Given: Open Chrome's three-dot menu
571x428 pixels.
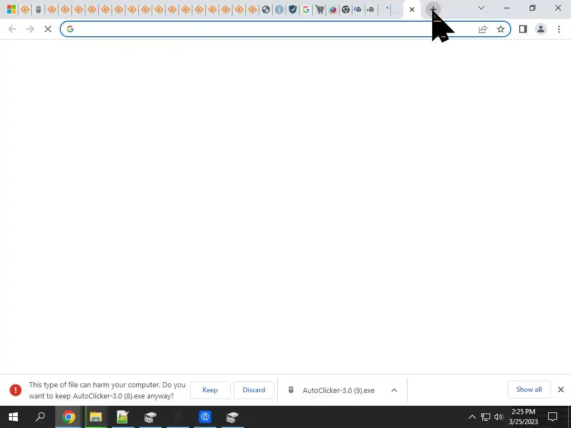Looking at the screenshot, I should click(559, 29).
